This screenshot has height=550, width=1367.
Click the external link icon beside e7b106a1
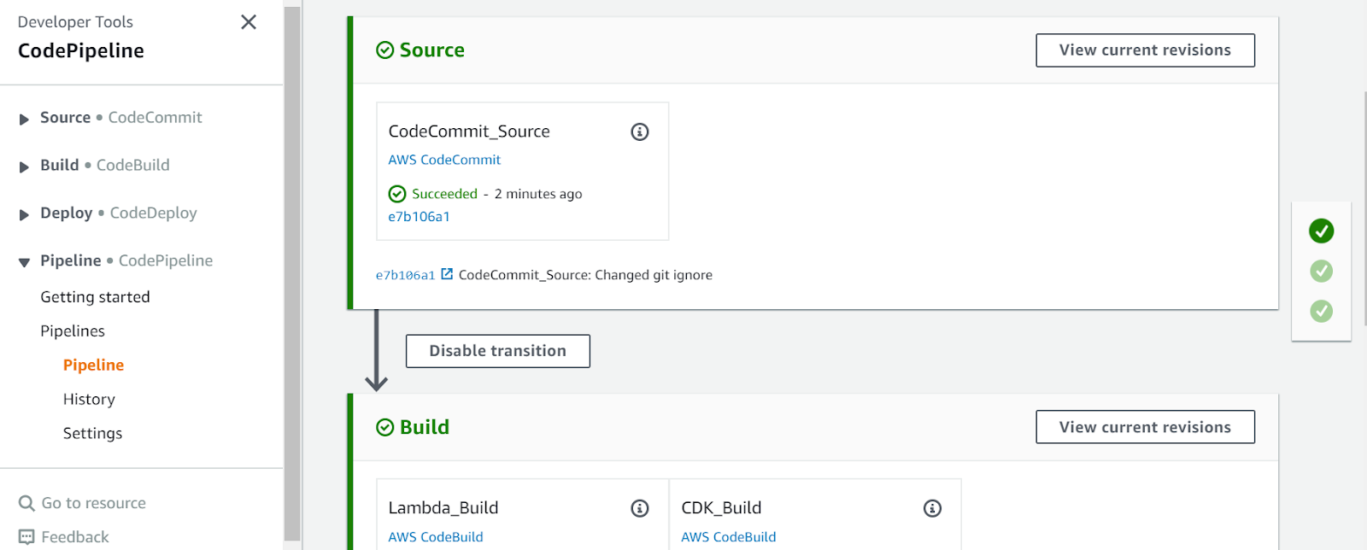pos(447,274)
